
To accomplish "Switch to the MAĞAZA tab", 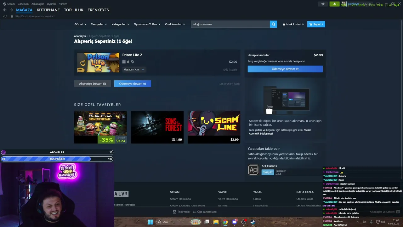I will tap(24, 10).
